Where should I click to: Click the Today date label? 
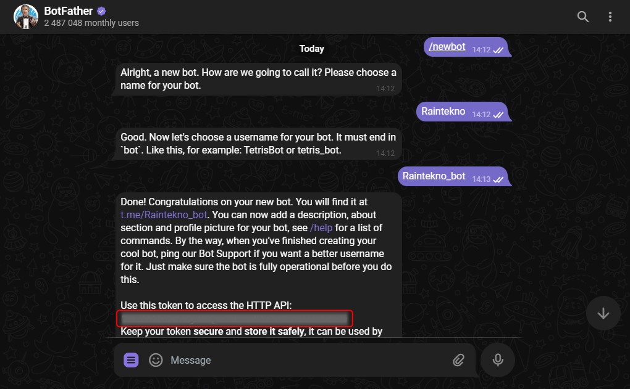click(x=312, y=49)
